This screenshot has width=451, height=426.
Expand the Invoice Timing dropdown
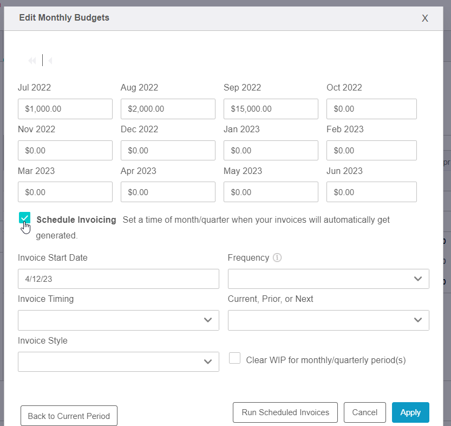[x=118, y=320]
